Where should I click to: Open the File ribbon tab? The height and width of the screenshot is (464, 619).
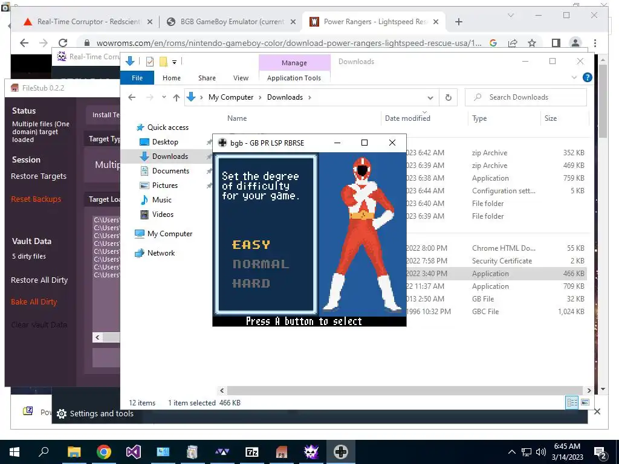pyautogui.click(x=137, y=78)
